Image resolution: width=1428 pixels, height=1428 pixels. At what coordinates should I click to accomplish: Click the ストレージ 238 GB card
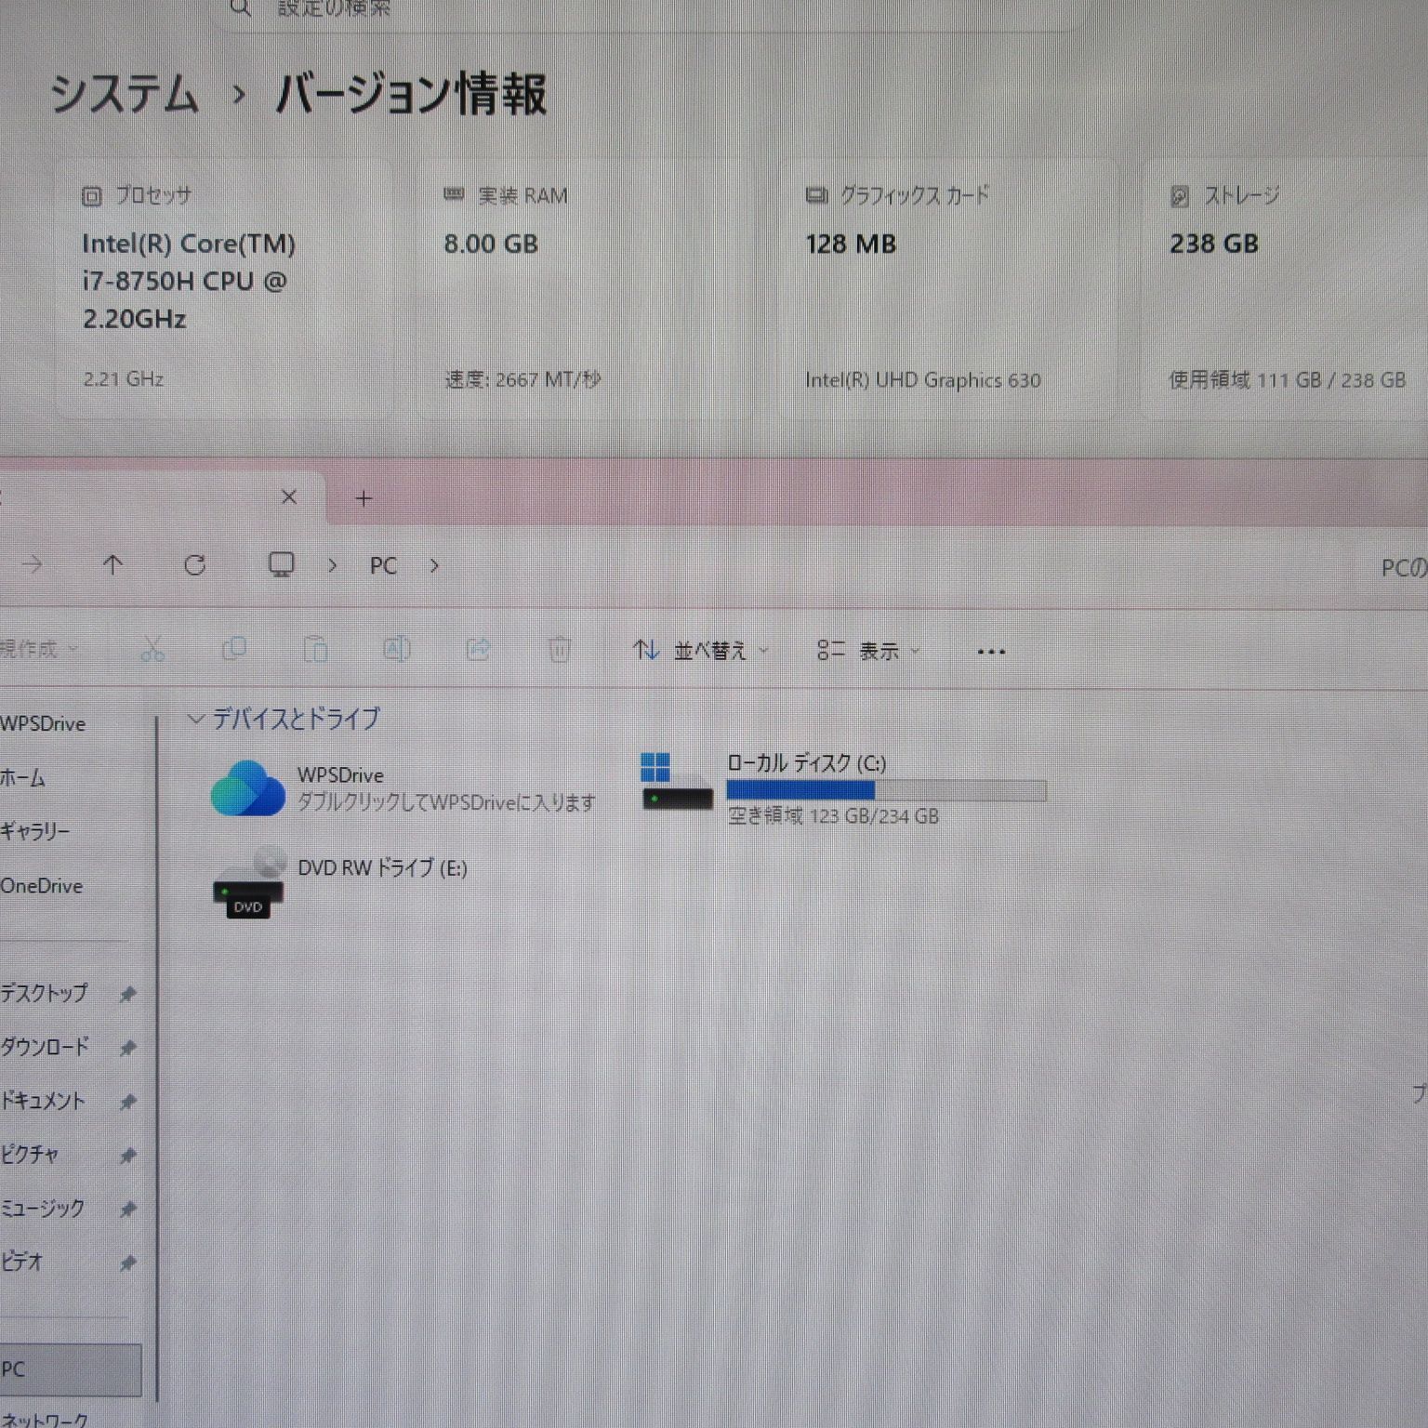[1285, 288]
